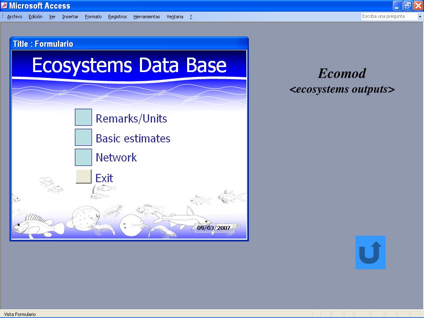Click the 'Ecomod' italic title text

[x=342, y=73]
